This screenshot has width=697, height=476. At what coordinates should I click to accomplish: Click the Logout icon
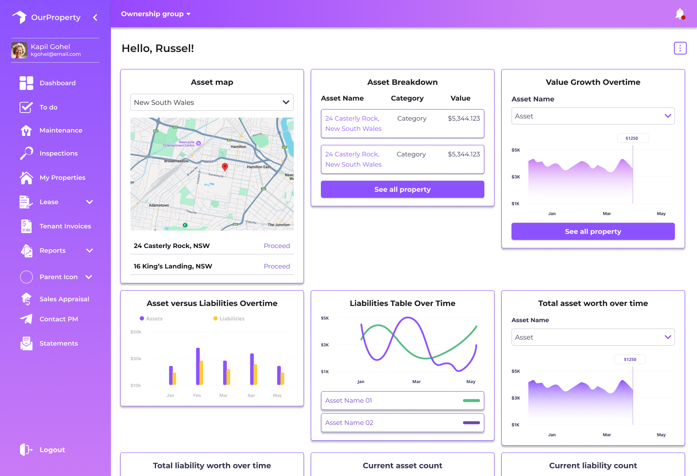tap(26, 450)
